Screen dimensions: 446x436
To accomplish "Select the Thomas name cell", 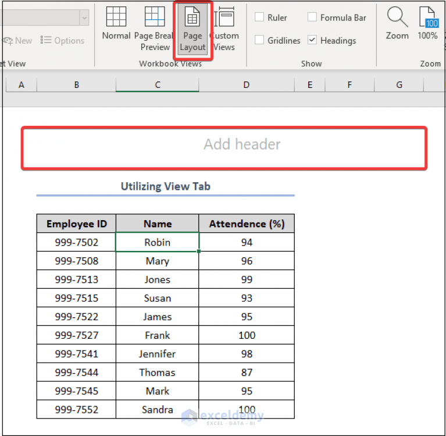I will click(x=158, y=372).
